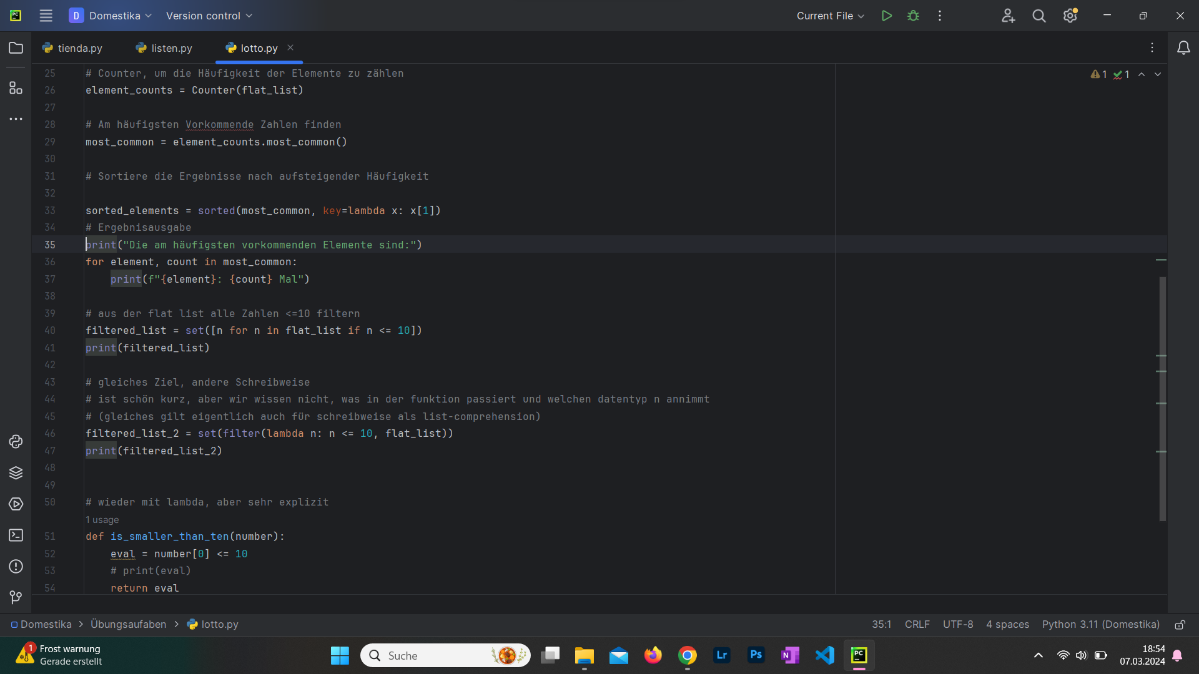Image resolution: width=1199 pixels, height=674 pixels.
Task: Open the Problems tool window
Action: tap(16, 567)
